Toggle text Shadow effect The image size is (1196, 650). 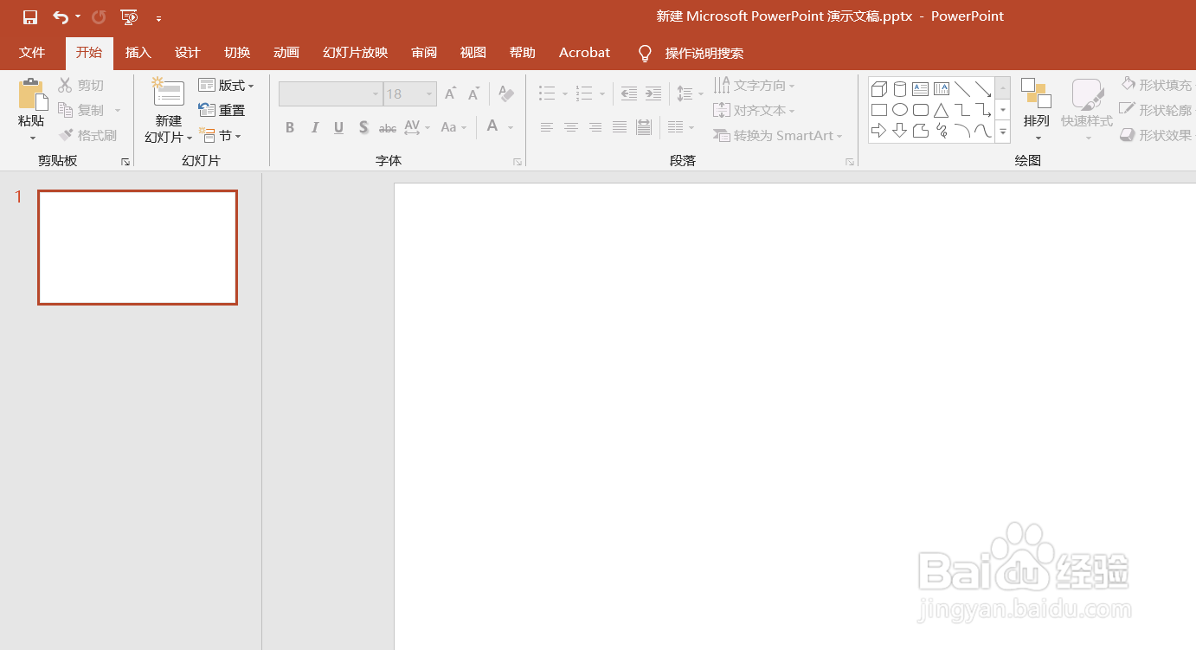363,127
